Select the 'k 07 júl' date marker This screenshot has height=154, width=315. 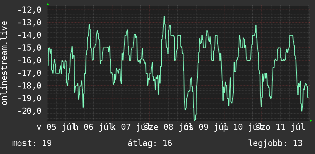coord(129,128)
